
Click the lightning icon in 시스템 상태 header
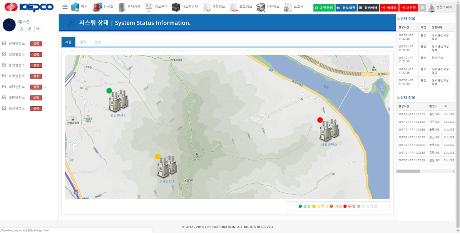tap(71, 23)
